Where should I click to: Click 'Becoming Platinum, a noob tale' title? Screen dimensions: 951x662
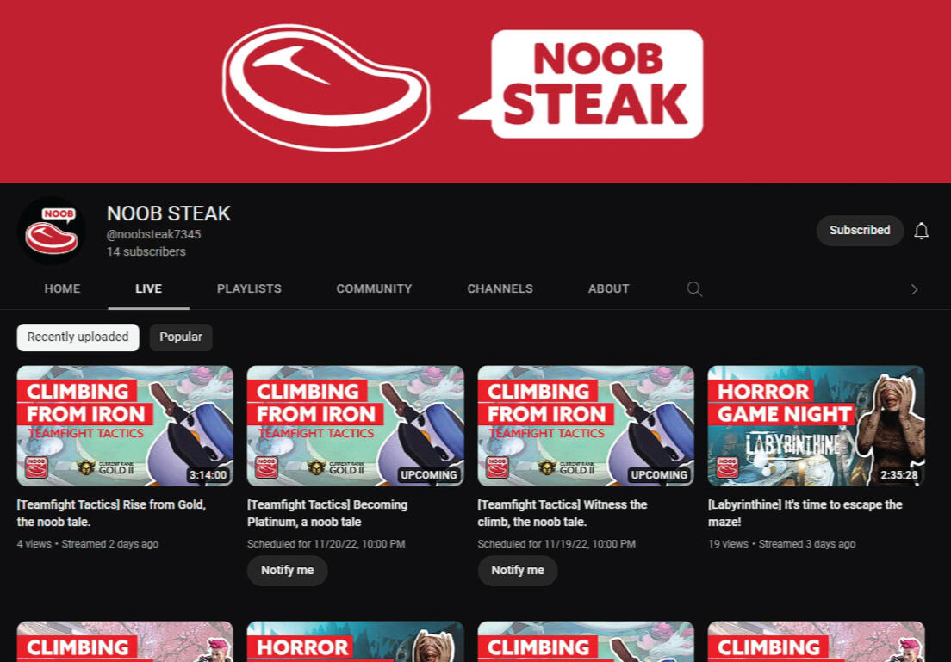click(327, 513)
